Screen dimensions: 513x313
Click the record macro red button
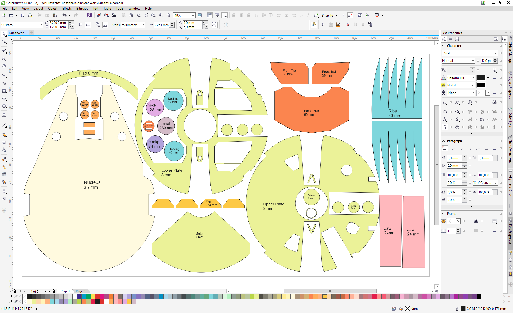(x=348, y=25)
